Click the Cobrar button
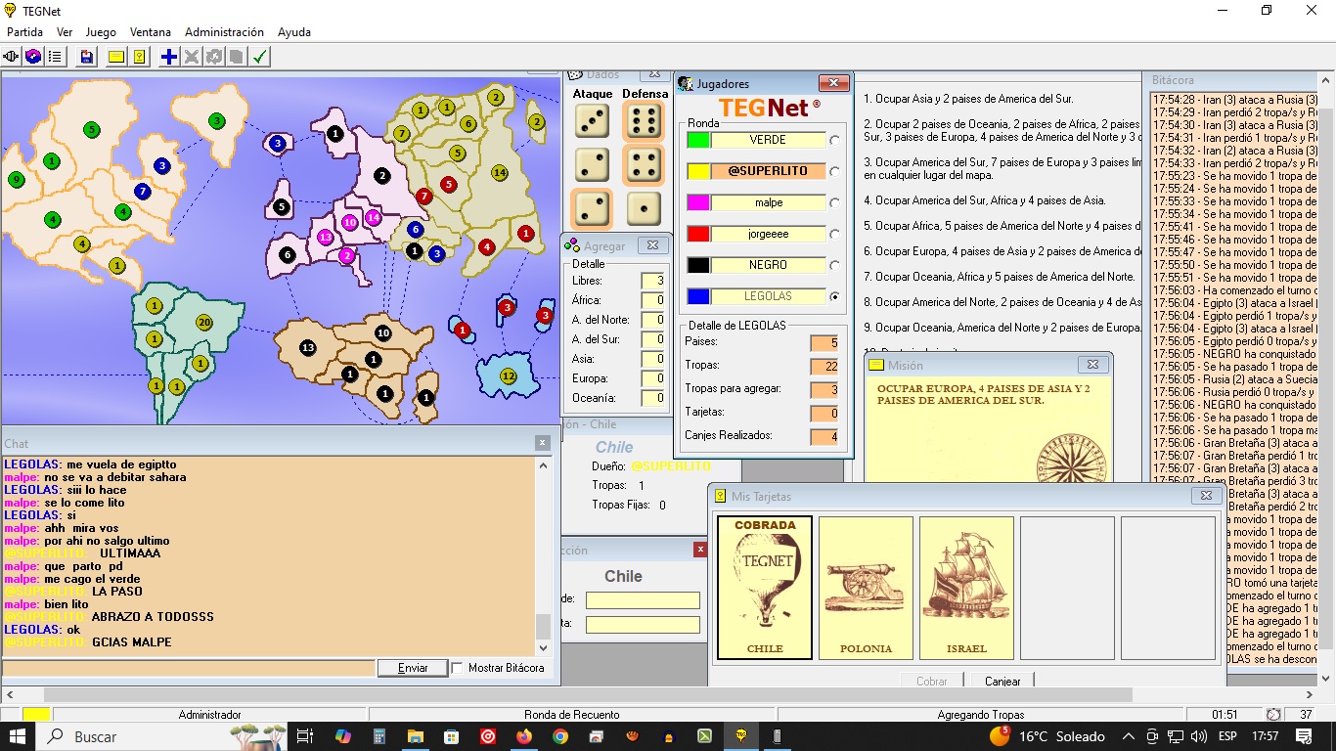Screen dimensions: 1336x751 [x=932, y=681]
